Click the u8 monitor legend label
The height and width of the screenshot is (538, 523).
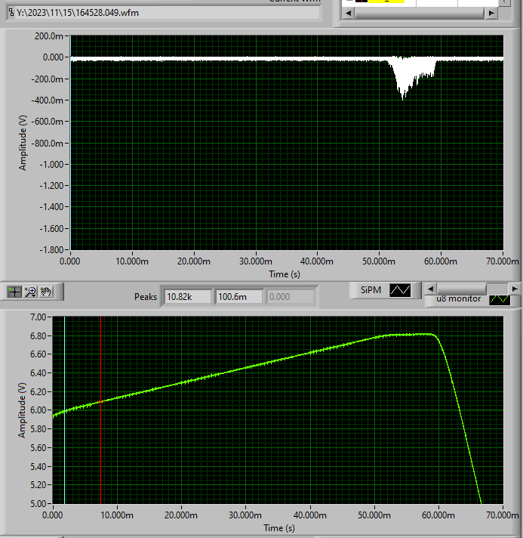(x=459, y=299)
